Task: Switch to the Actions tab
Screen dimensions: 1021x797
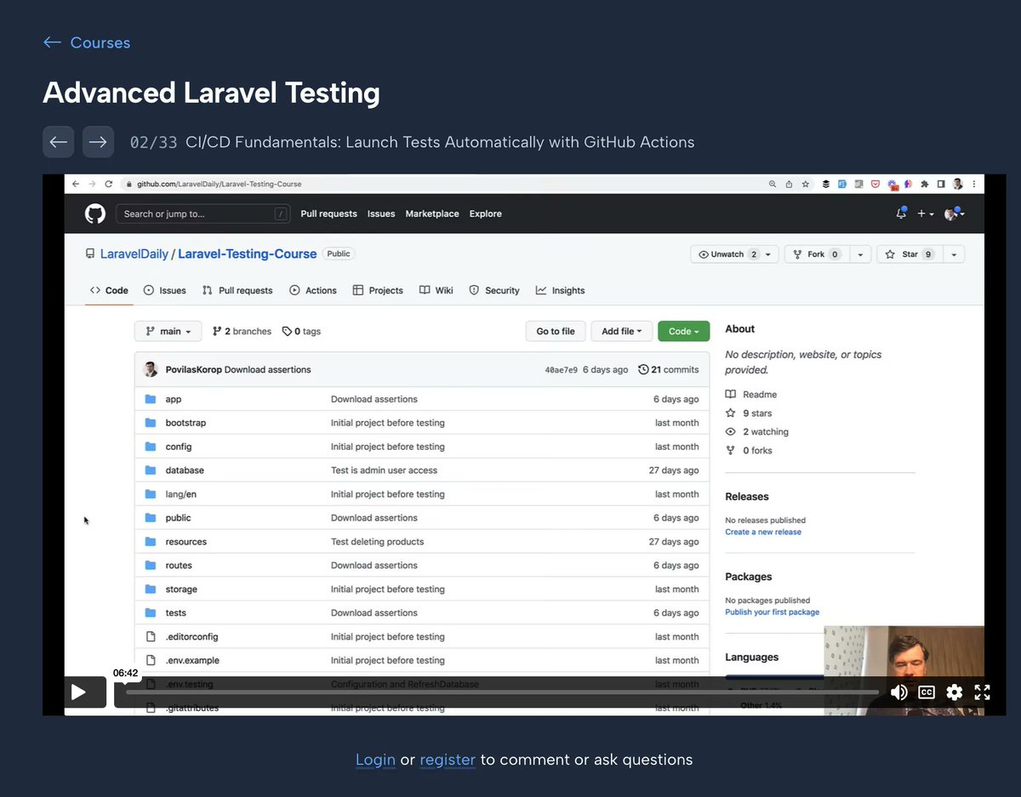Action: pyautogui.click(x=313, y=291)
